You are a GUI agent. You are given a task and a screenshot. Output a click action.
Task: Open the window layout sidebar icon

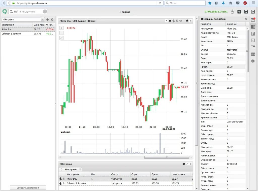pyautogui.click(x=253, y=47)
